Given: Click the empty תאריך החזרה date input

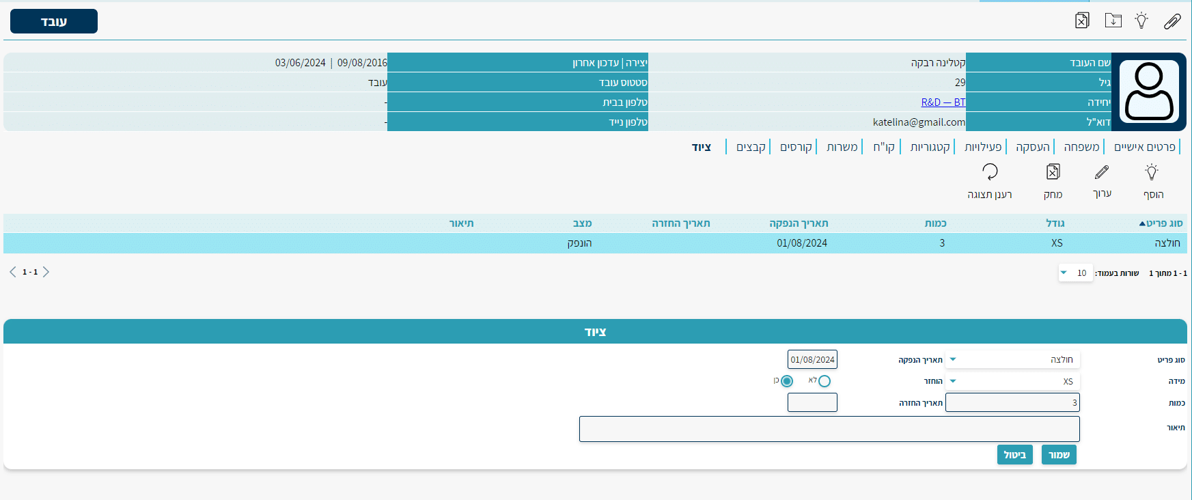Looking at the screenshot, I should [812, 402].
